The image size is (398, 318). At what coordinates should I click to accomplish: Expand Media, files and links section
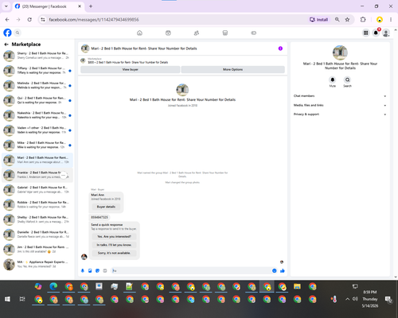[x=340, y=105]
